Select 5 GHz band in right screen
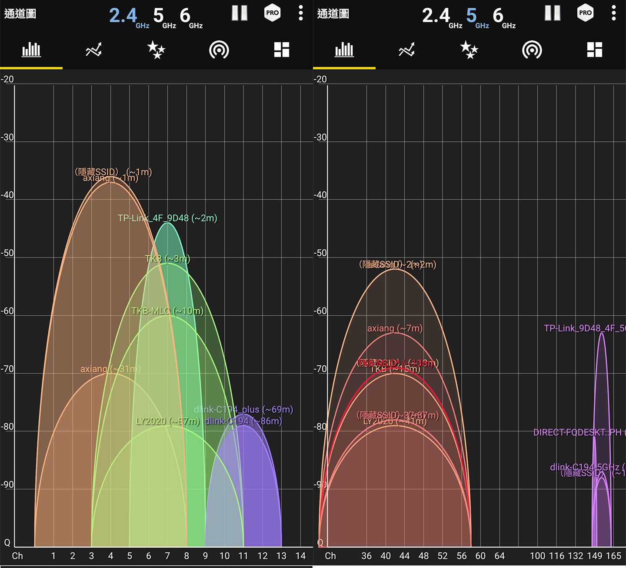 (x=477, y=17)
